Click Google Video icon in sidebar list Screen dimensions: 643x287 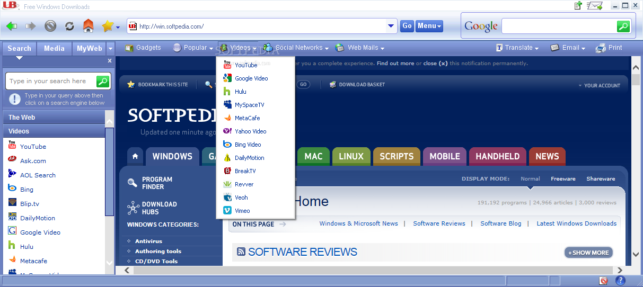pyautogui.click(x=12, y=231)
